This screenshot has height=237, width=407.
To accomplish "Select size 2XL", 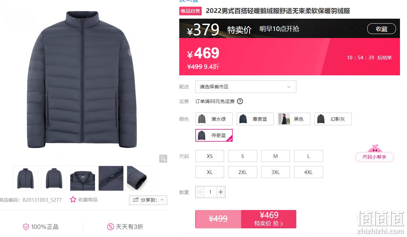I will coord(242,172).
